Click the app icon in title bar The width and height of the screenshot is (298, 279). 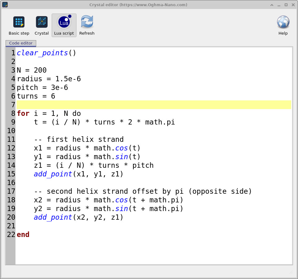pyautogui.click(x=5, y=5)
